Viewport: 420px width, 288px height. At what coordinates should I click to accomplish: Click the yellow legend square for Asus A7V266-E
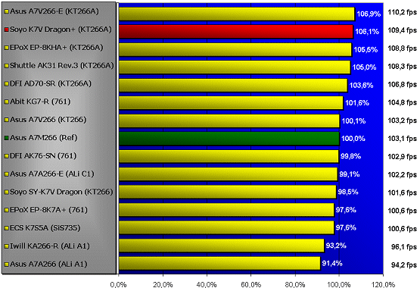(6, 11)
